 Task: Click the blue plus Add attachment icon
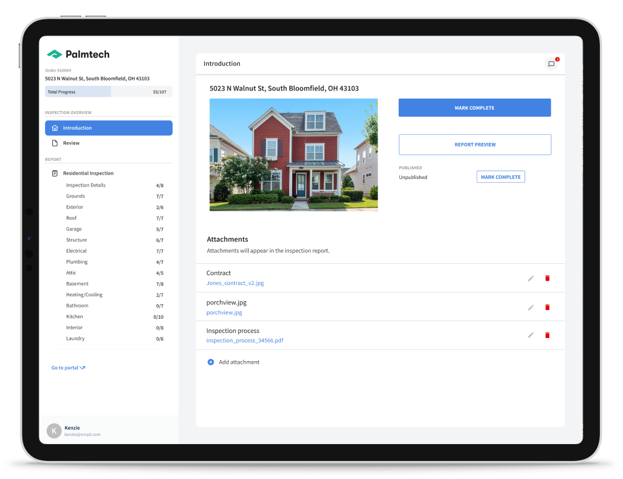coord(211,362)
